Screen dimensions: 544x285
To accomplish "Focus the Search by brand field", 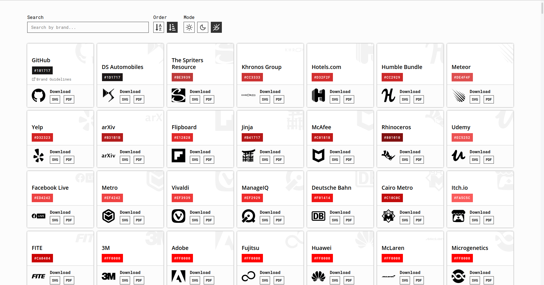I will pyautogui.click(x=88, y=27).
